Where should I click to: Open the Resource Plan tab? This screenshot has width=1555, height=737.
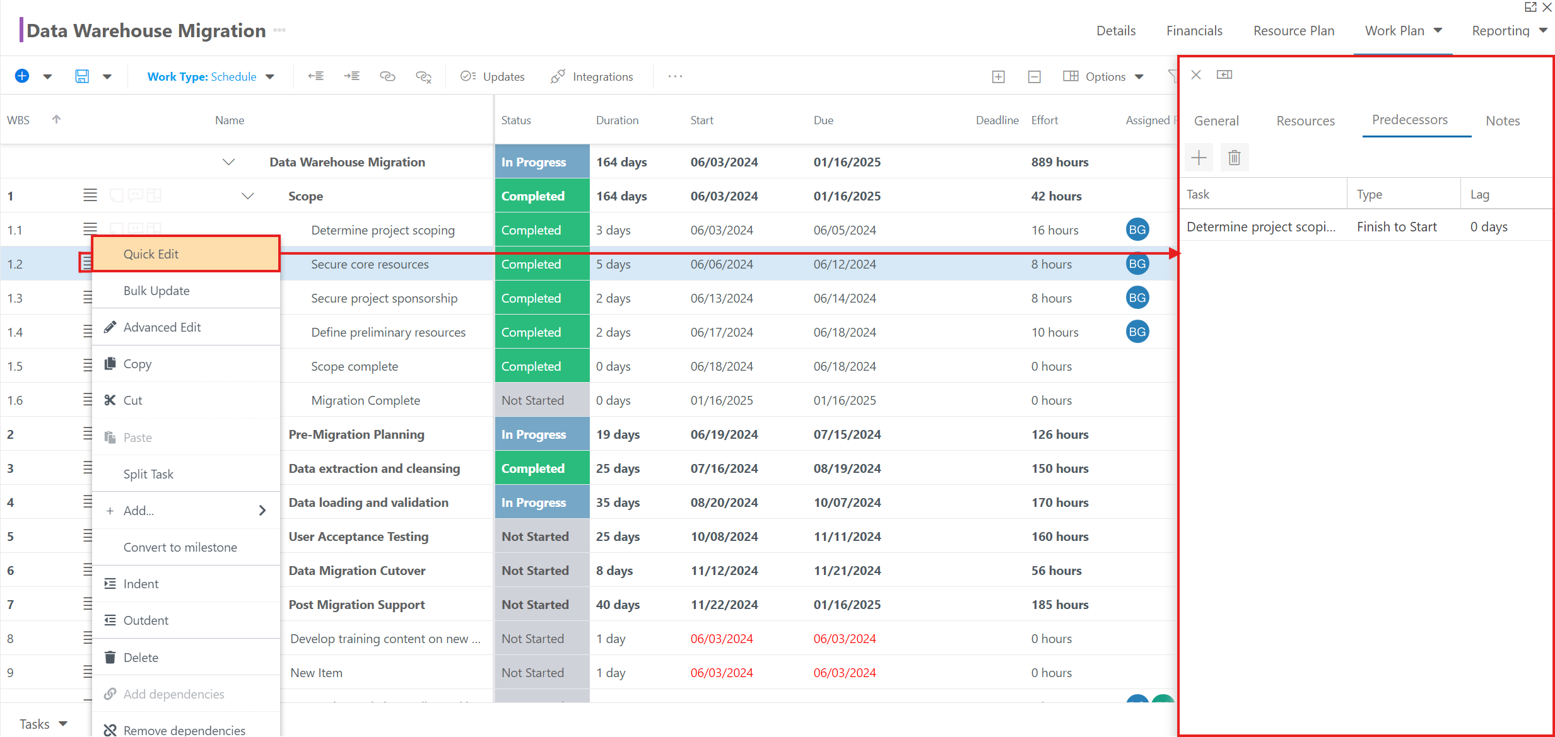pyautogui.click(x=1294, y=31)
